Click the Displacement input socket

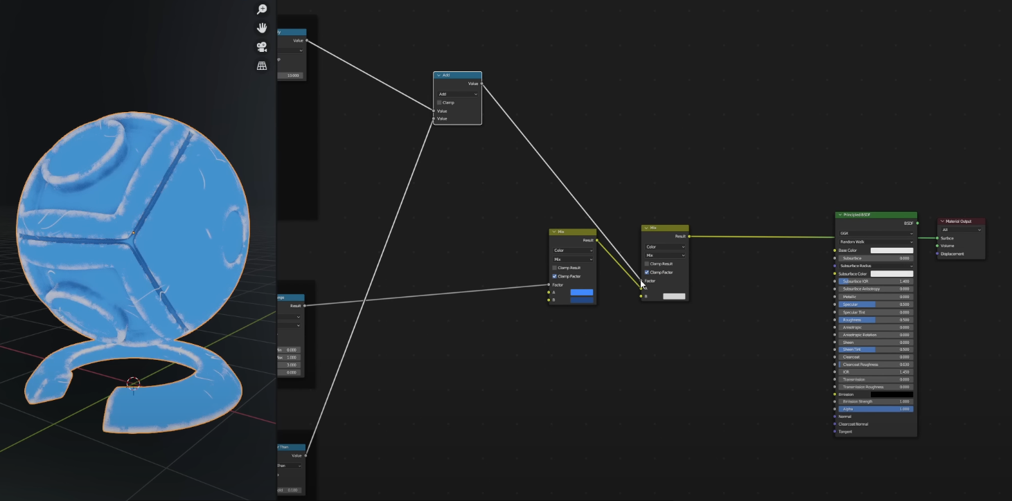937,253
